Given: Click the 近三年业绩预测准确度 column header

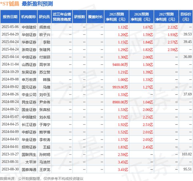Looking at the screenshot, I should tap(62, 17).
